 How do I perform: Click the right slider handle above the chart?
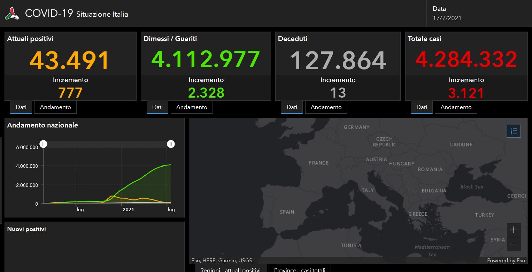pos(171,144)
